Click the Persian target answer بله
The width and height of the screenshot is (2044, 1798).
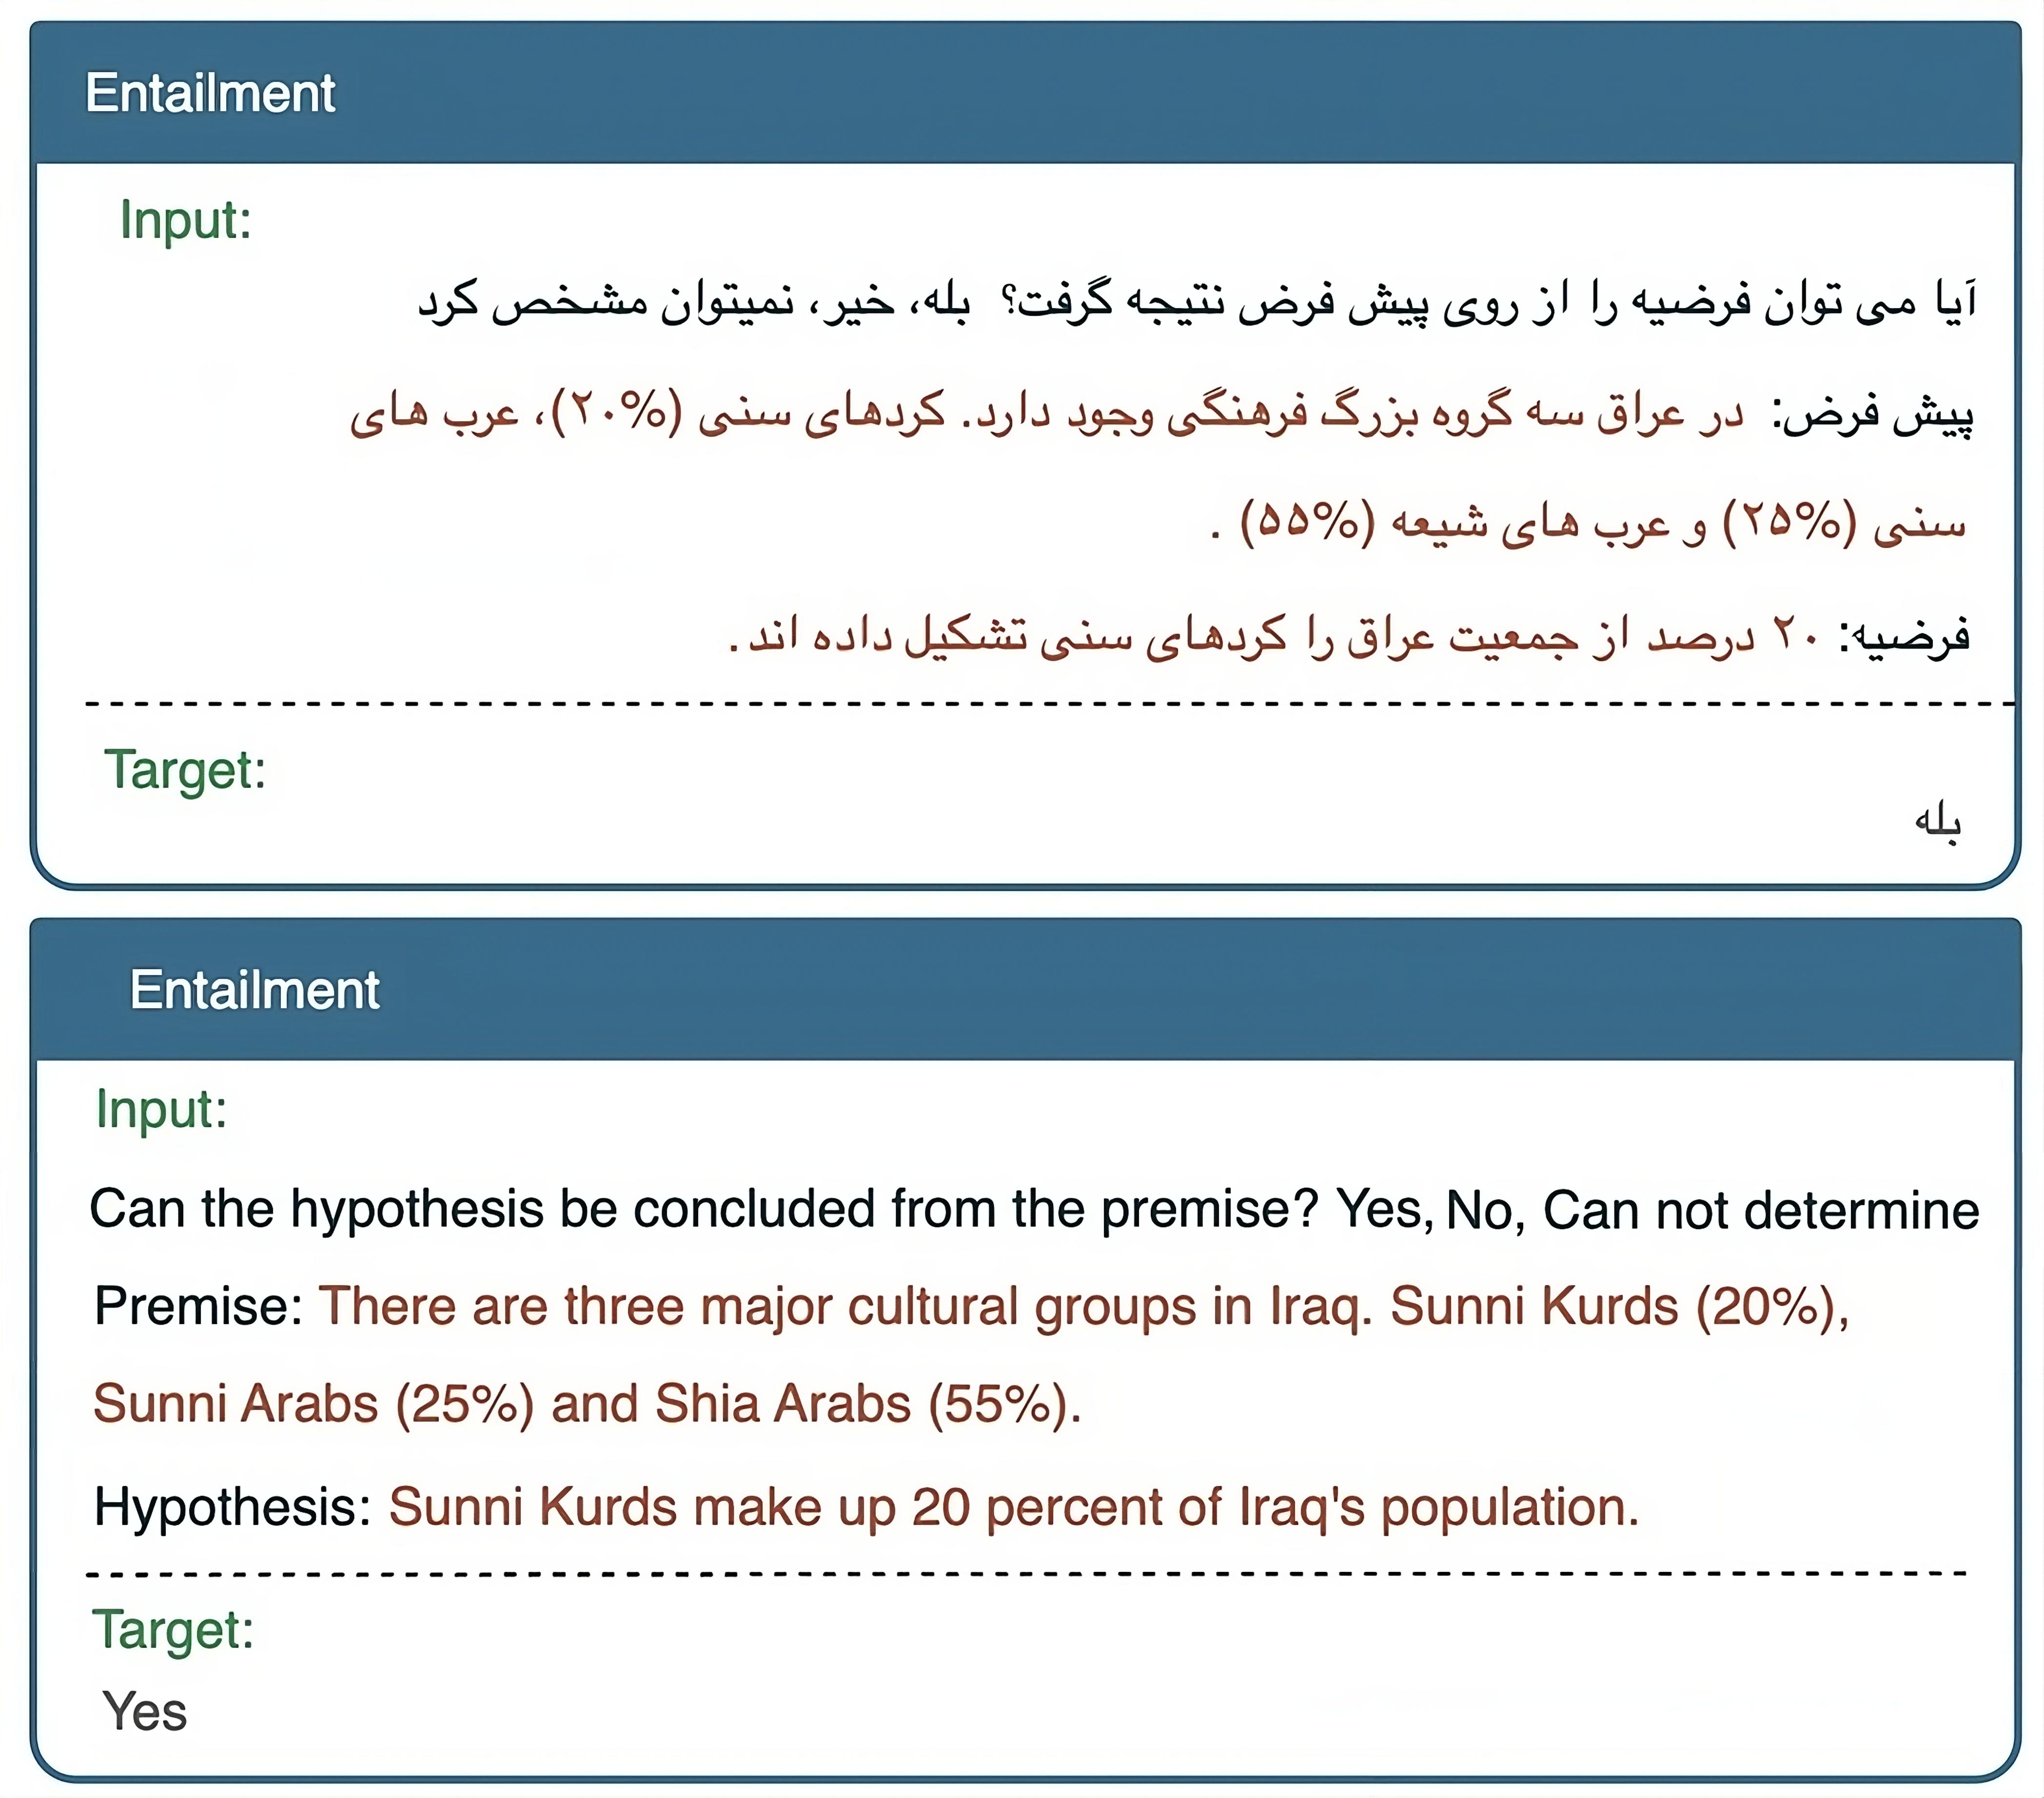coord(1938,821)
